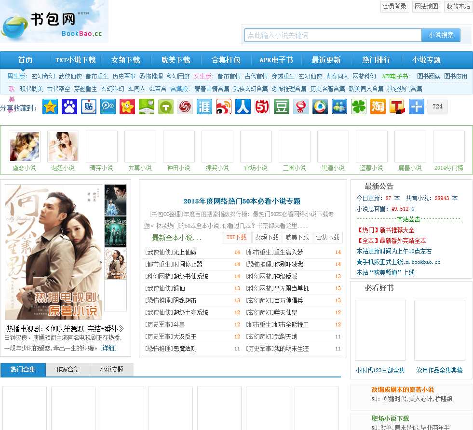Screen dimensions: 473x430
Task: Switch to 女频下载 tab in list
Action: [267, 237]
